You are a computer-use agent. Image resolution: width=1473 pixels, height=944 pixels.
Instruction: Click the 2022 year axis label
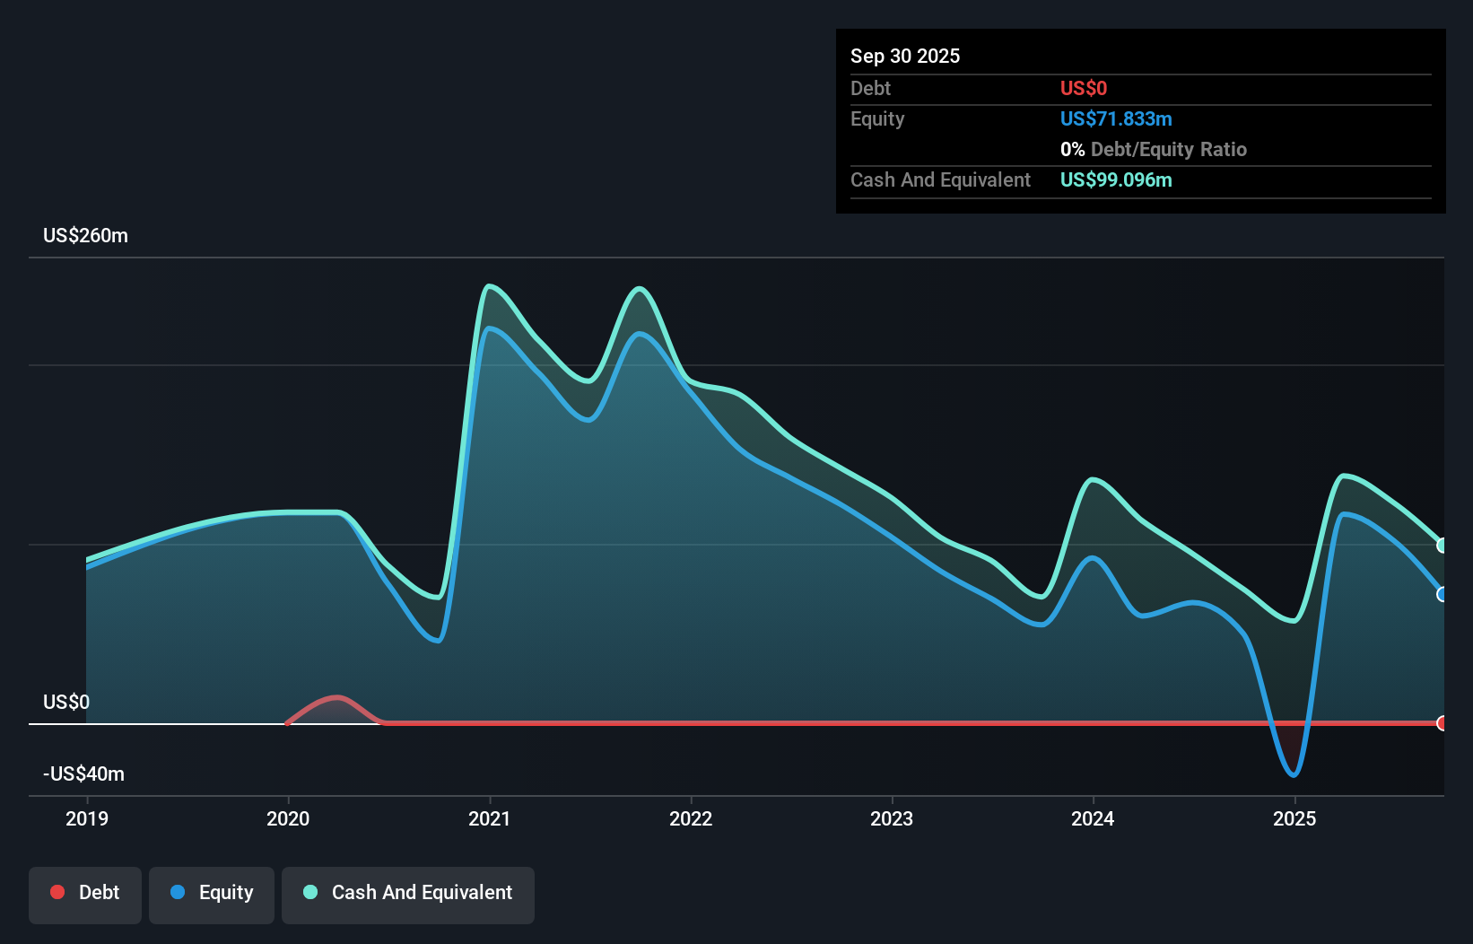coord(691,817)
